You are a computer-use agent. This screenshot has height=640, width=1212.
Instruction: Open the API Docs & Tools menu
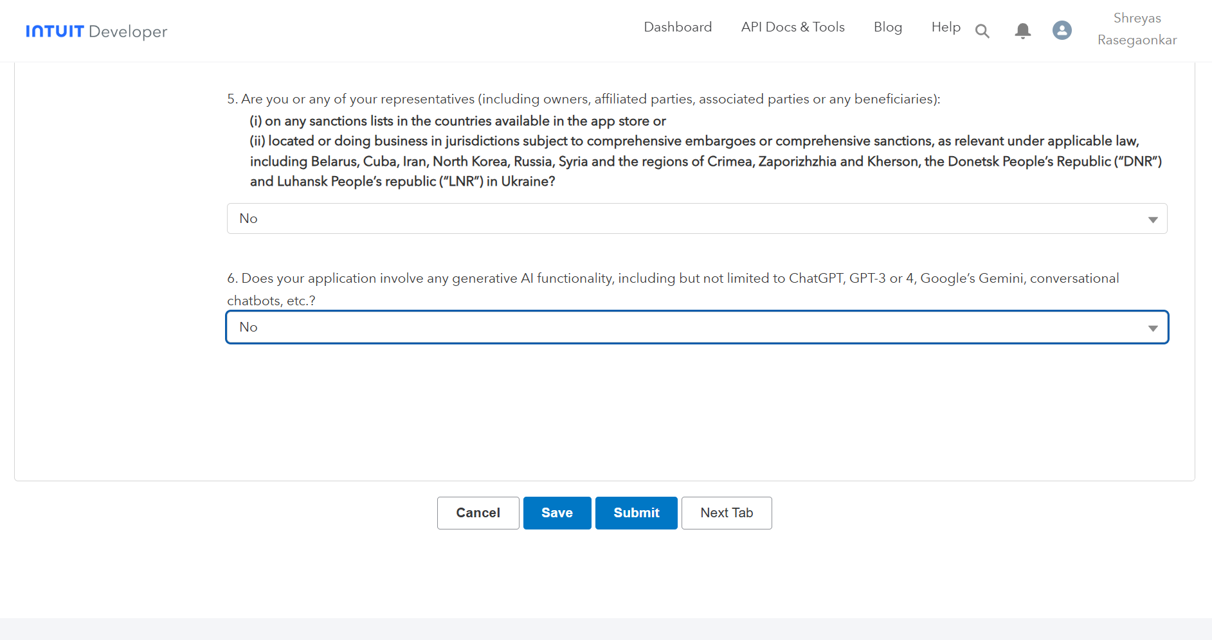tap(792, 27)
